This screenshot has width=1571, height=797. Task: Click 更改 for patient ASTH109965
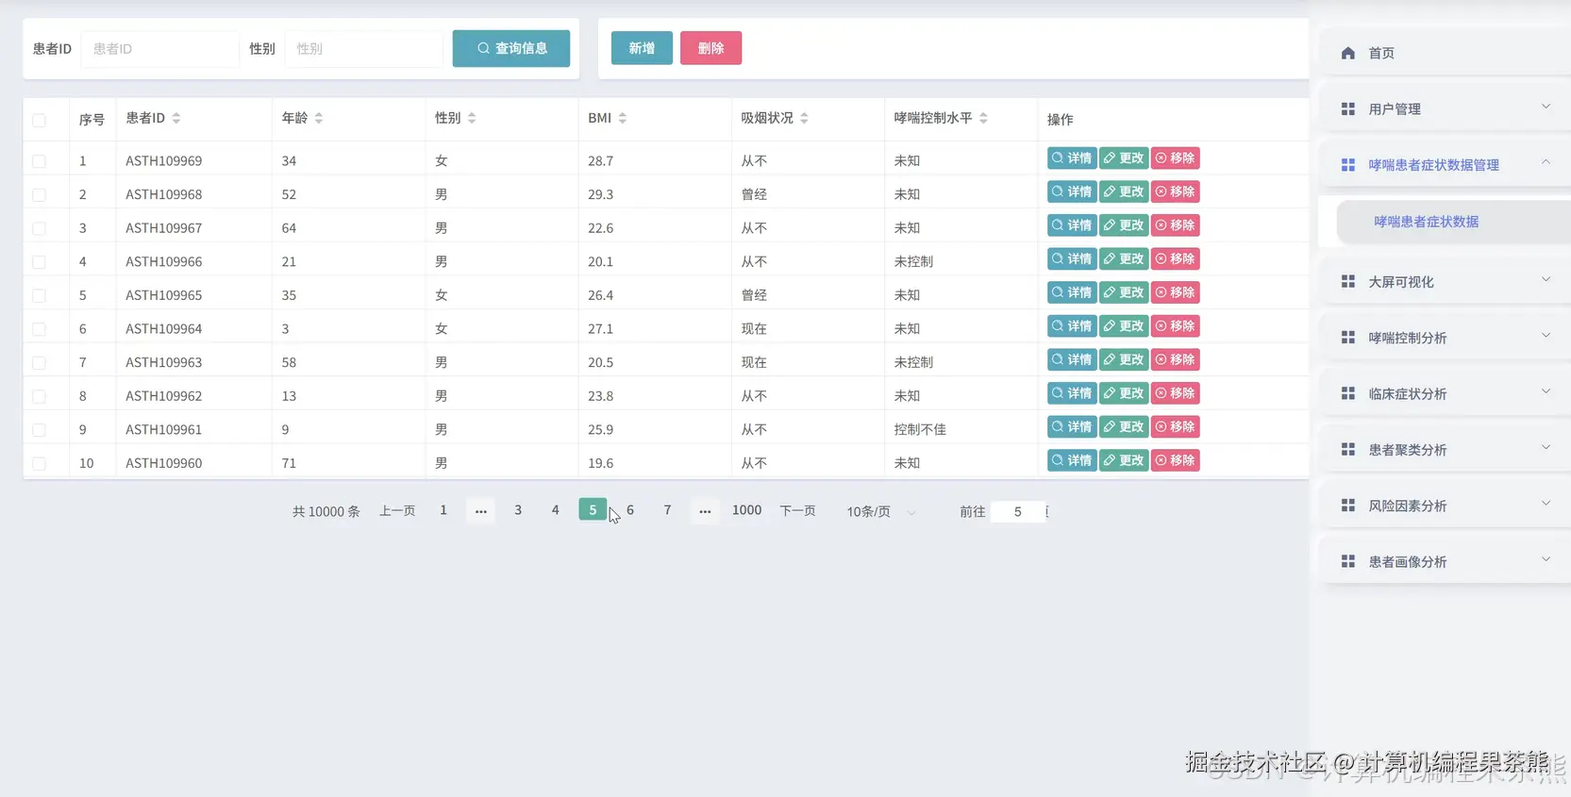coord(1124,292)
